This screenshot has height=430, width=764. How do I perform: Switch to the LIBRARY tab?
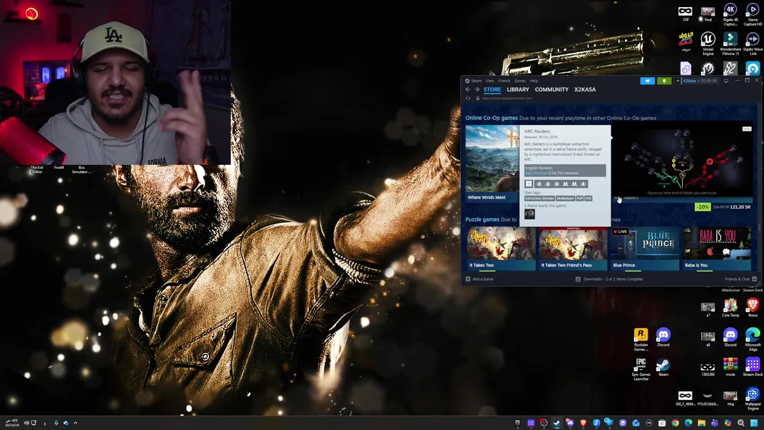coord(518,90)
